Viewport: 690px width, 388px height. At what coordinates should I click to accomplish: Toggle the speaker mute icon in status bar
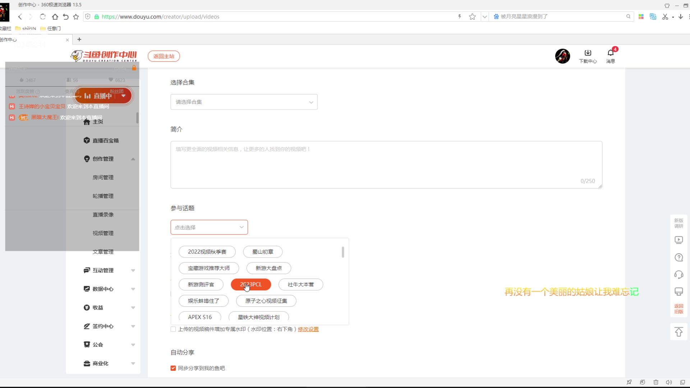click(x=669, y=382)
